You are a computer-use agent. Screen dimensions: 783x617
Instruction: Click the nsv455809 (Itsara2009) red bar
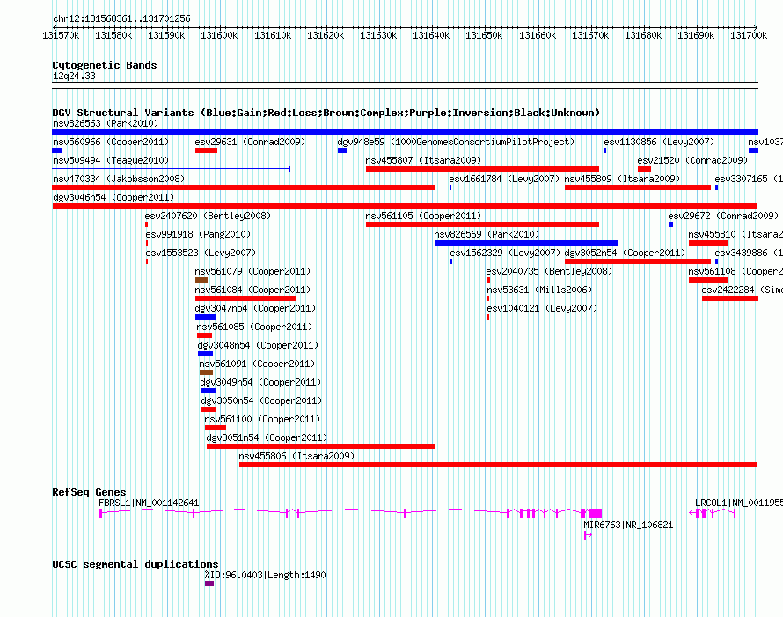tap(638, 187)
